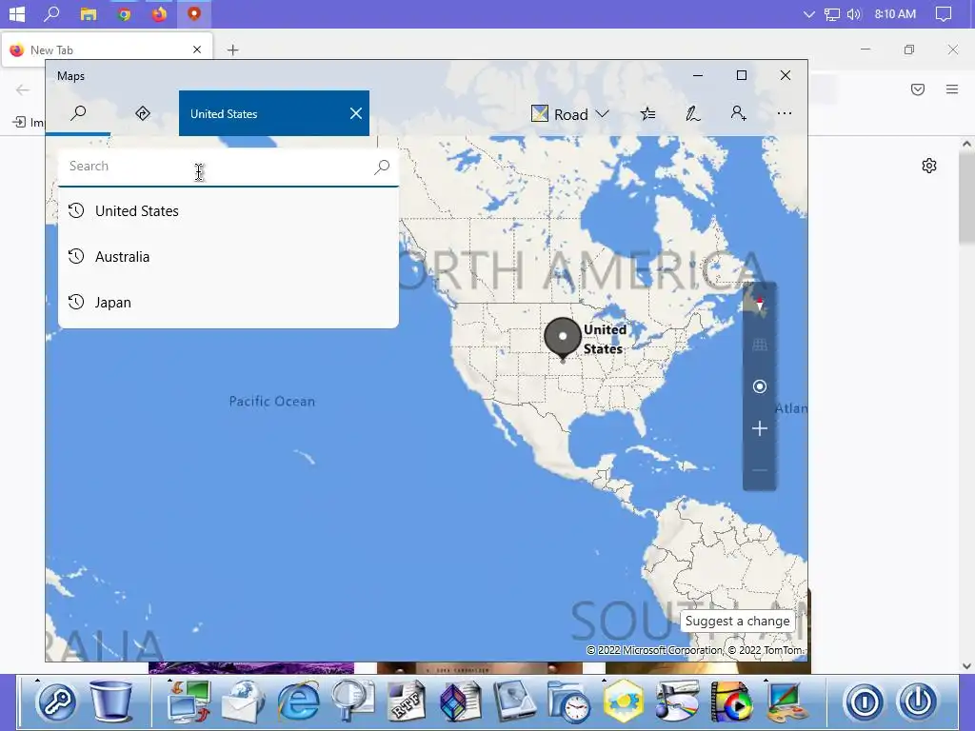Click the hard drive dock icon
The width and height of the screenshot is (975, 731).
point(515,701)
